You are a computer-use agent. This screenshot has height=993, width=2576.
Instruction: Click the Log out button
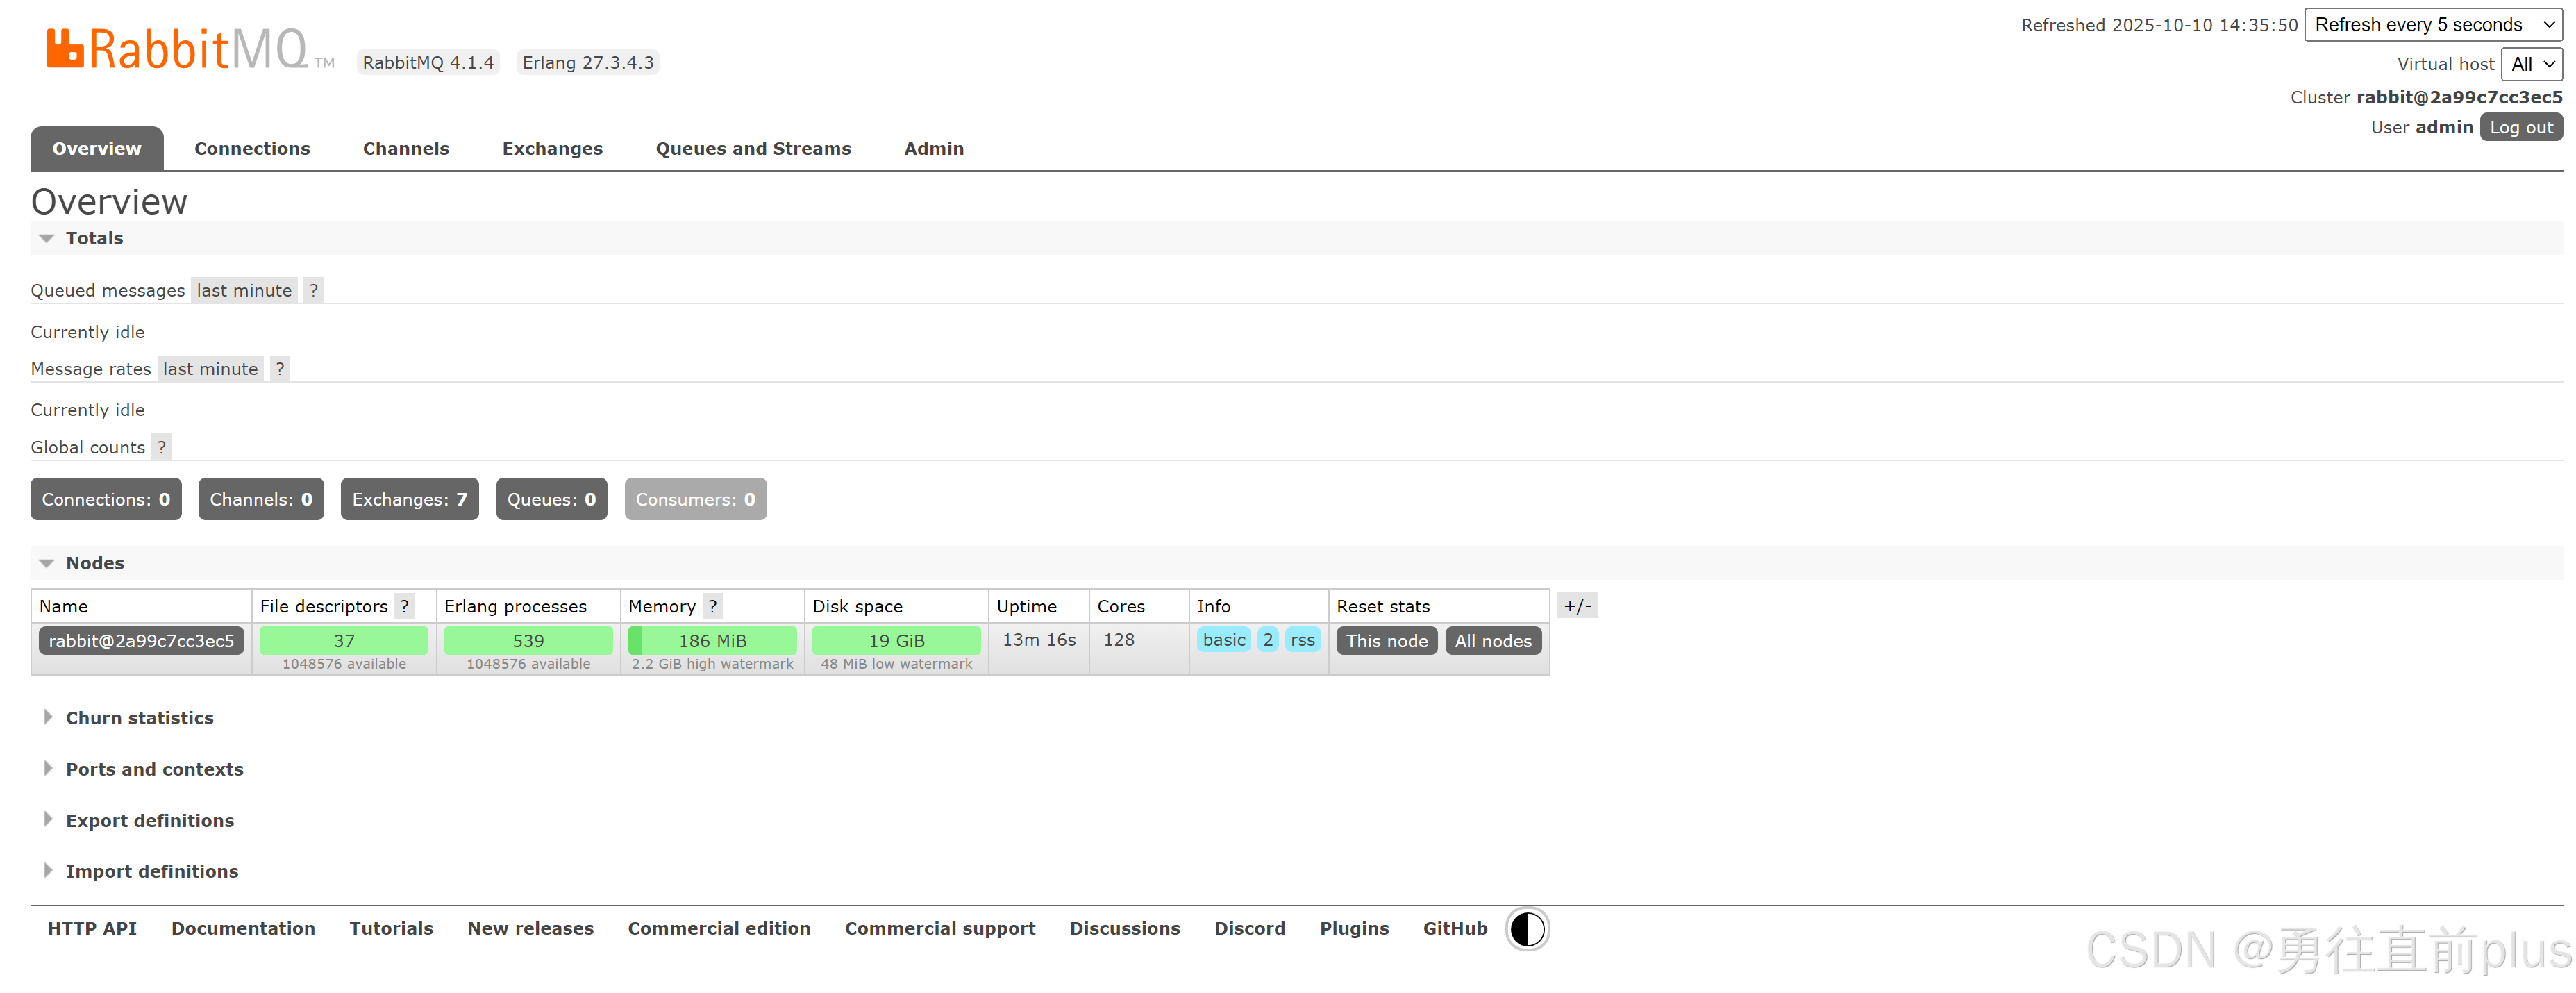click(x=2520, y=127)
